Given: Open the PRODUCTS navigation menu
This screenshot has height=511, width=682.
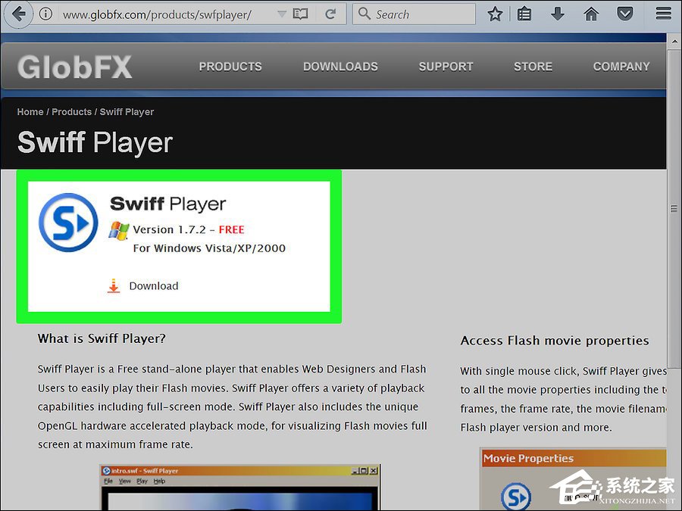Looking at the screenshot, I should tap(230, 67).
